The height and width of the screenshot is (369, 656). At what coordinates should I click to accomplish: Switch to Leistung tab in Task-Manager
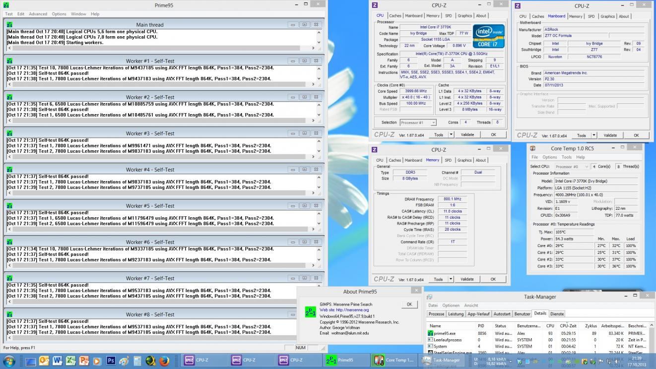[x=456, y=314]
